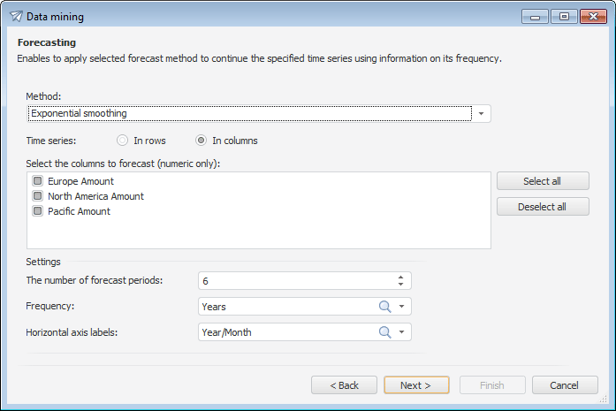The image size is (616, 411).
Task: Expand the Horizontal axis labels dropdown arrow
Action: [x=402, y=332]
